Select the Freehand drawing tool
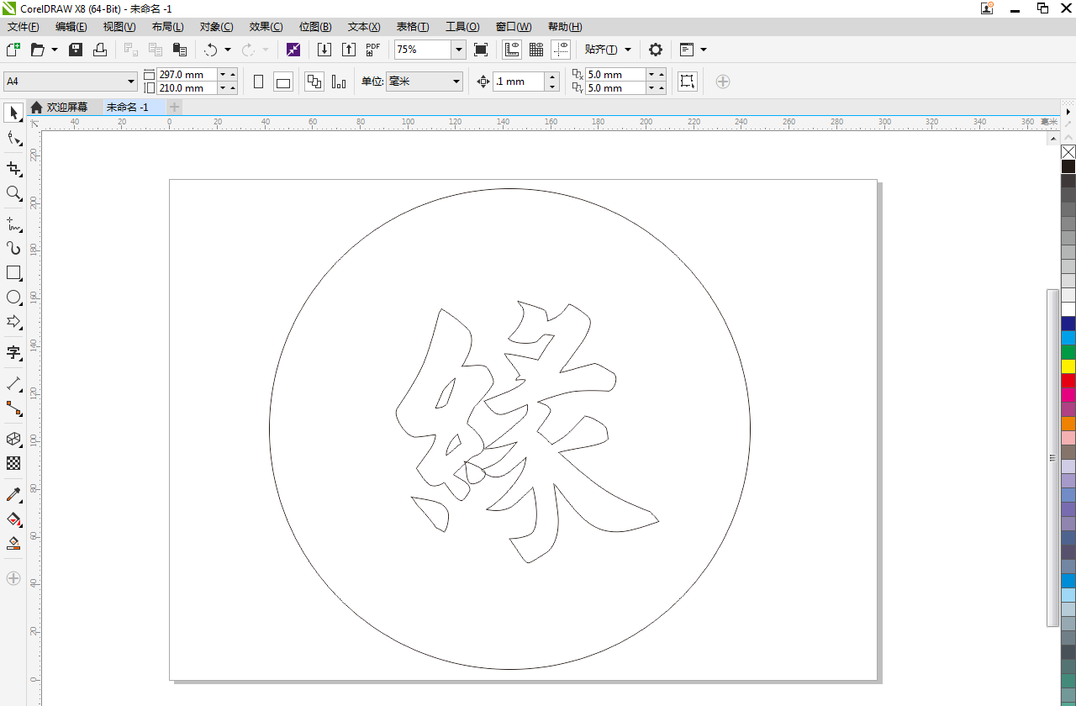 (x=13, y=224)
